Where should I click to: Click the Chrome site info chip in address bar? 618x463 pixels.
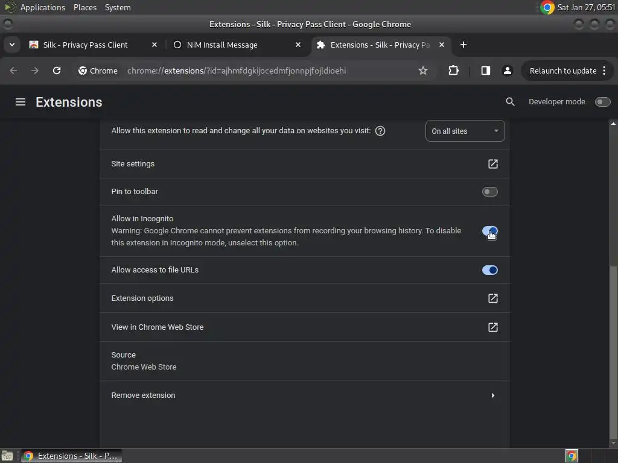[x=98, y=71]
